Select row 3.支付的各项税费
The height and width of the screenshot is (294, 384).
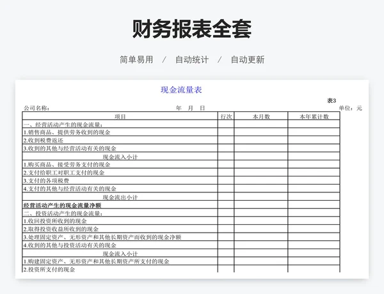pyautogui.click(x=181, y=181)
